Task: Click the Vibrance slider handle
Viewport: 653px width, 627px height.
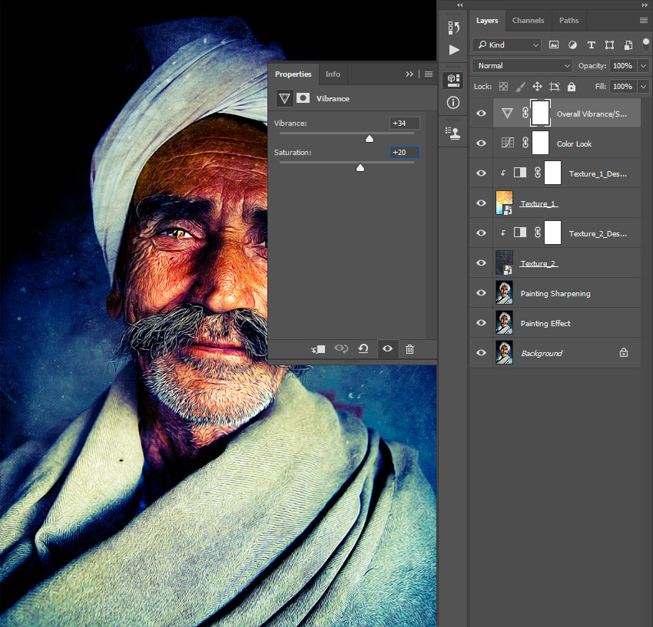Action: click(x=369, y=139)
